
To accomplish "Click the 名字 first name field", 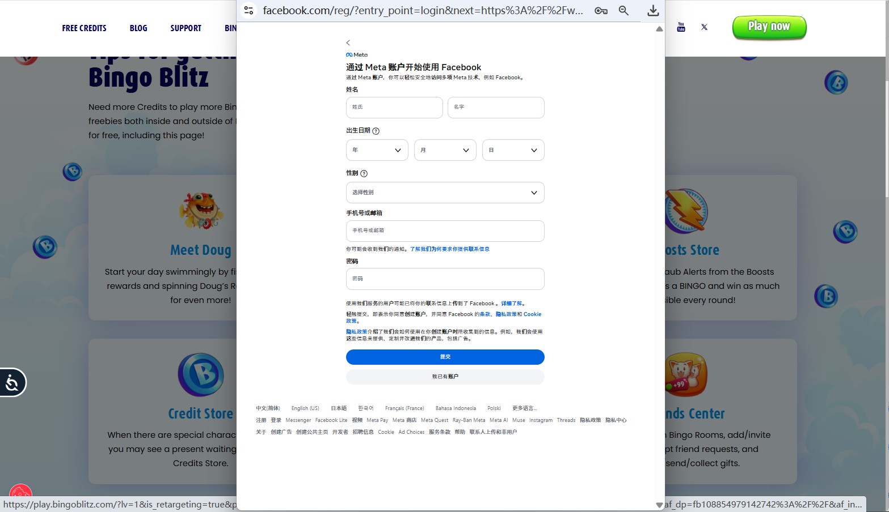I will tap(496, 108).
